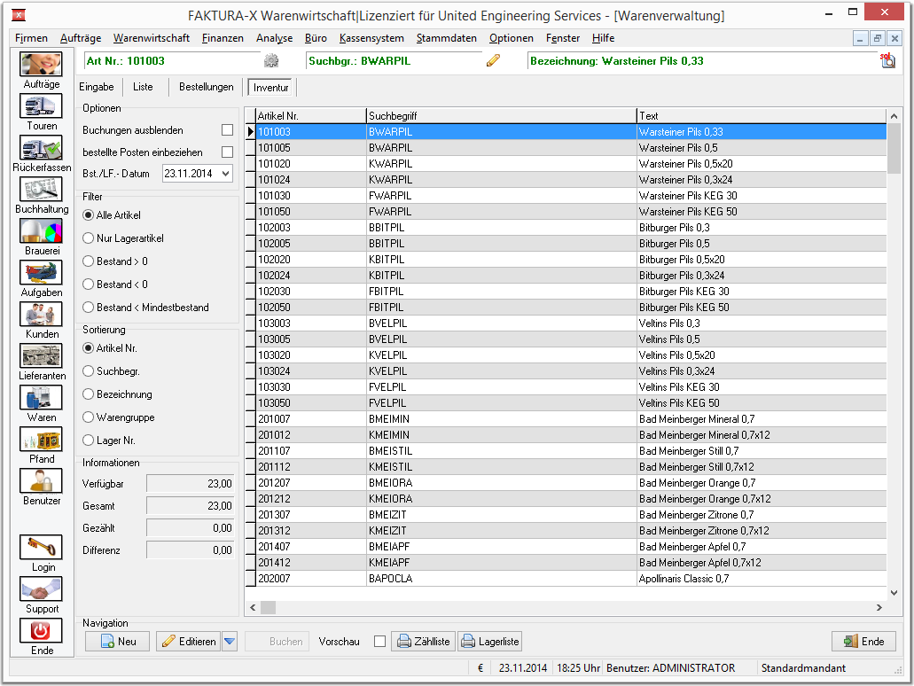This screenshot has height=686, width=914.
Task: Click the red Ende power icon
Action: click(41, 631)
